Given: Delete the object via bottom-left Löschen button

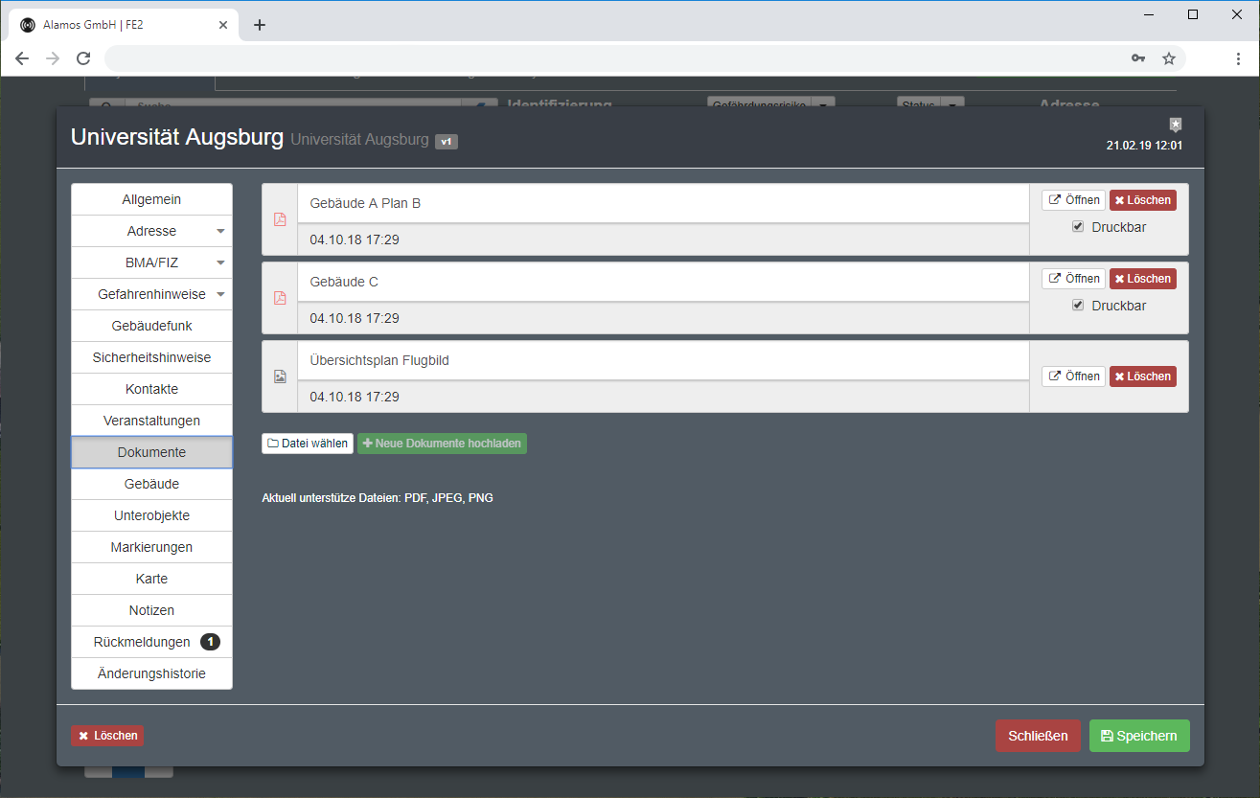Looking at the screenshot, I should tap(107, 736).
